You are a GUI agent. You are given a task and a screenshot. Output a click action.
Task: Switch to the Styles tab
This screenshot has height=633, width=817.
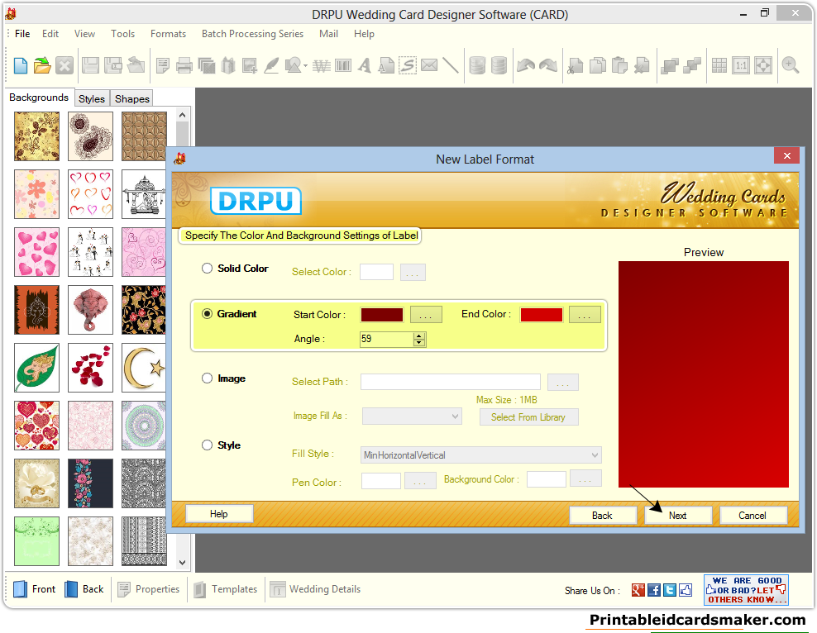(x=92, y=99)
